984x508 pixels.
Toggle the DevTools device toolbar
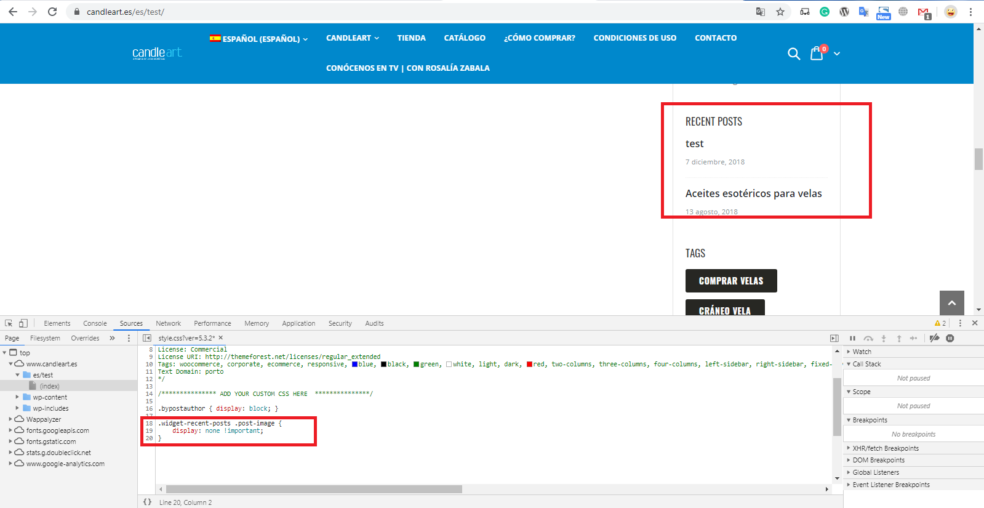click(23, 323)
